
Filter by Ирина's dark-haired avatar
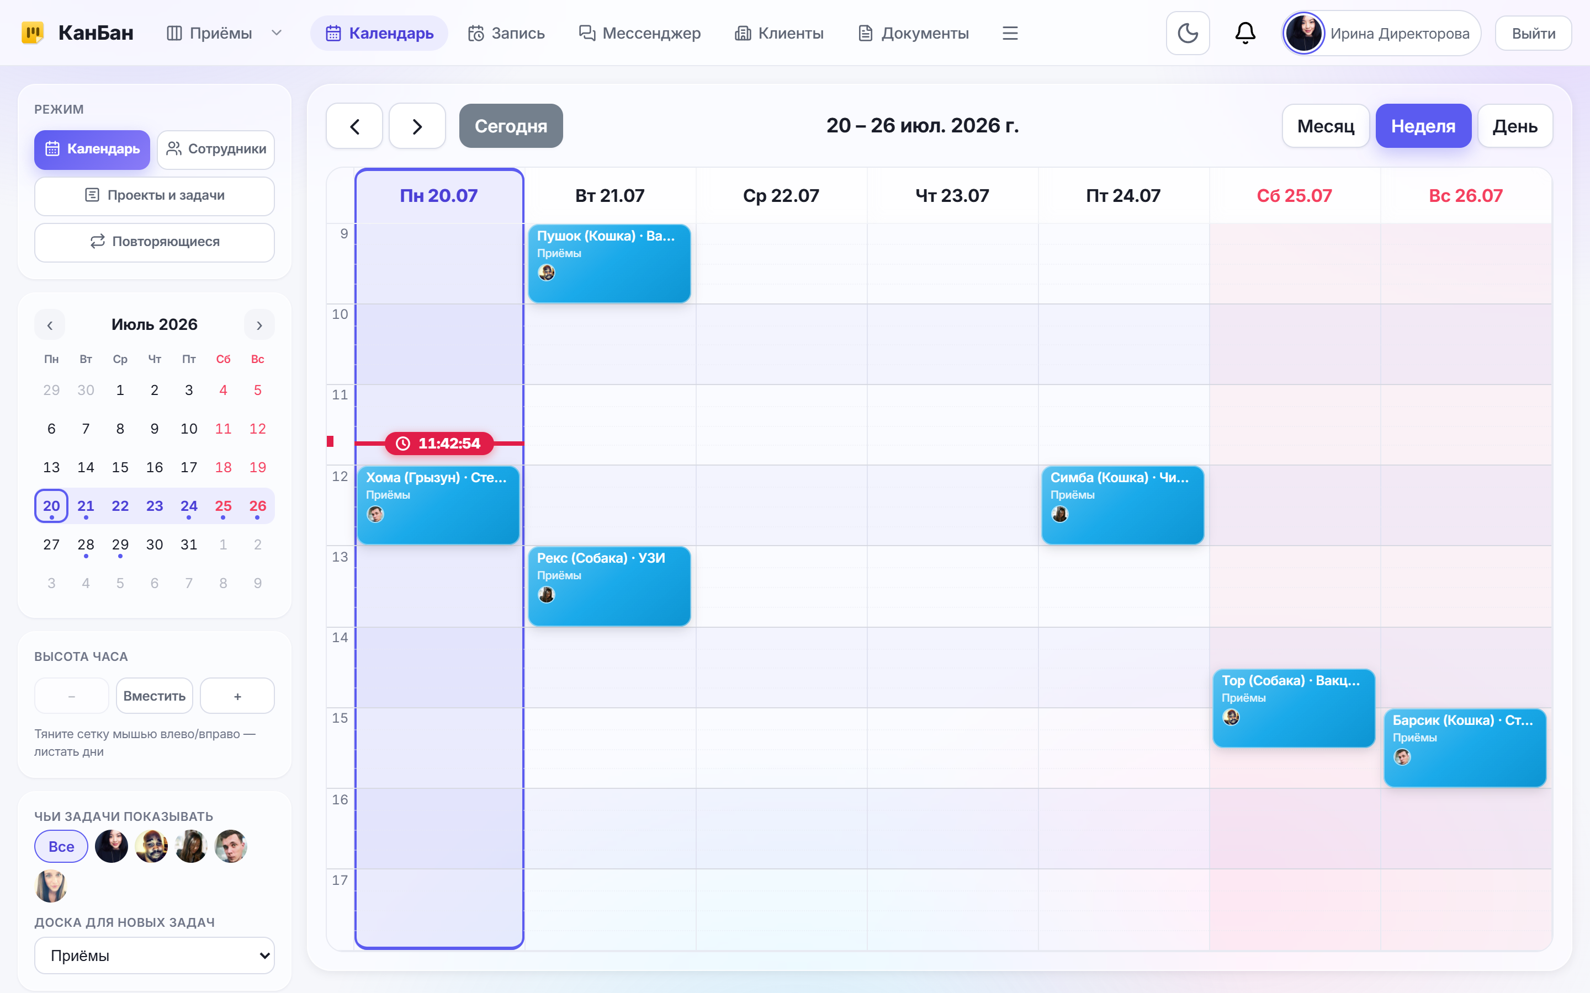[x=112, y=847]
